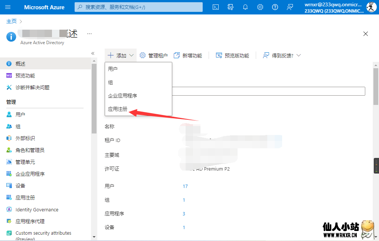Click the Microsoft Azure logo text
Image resolution: width=379 pixels, height=241 pixels.
pos(44,7)
